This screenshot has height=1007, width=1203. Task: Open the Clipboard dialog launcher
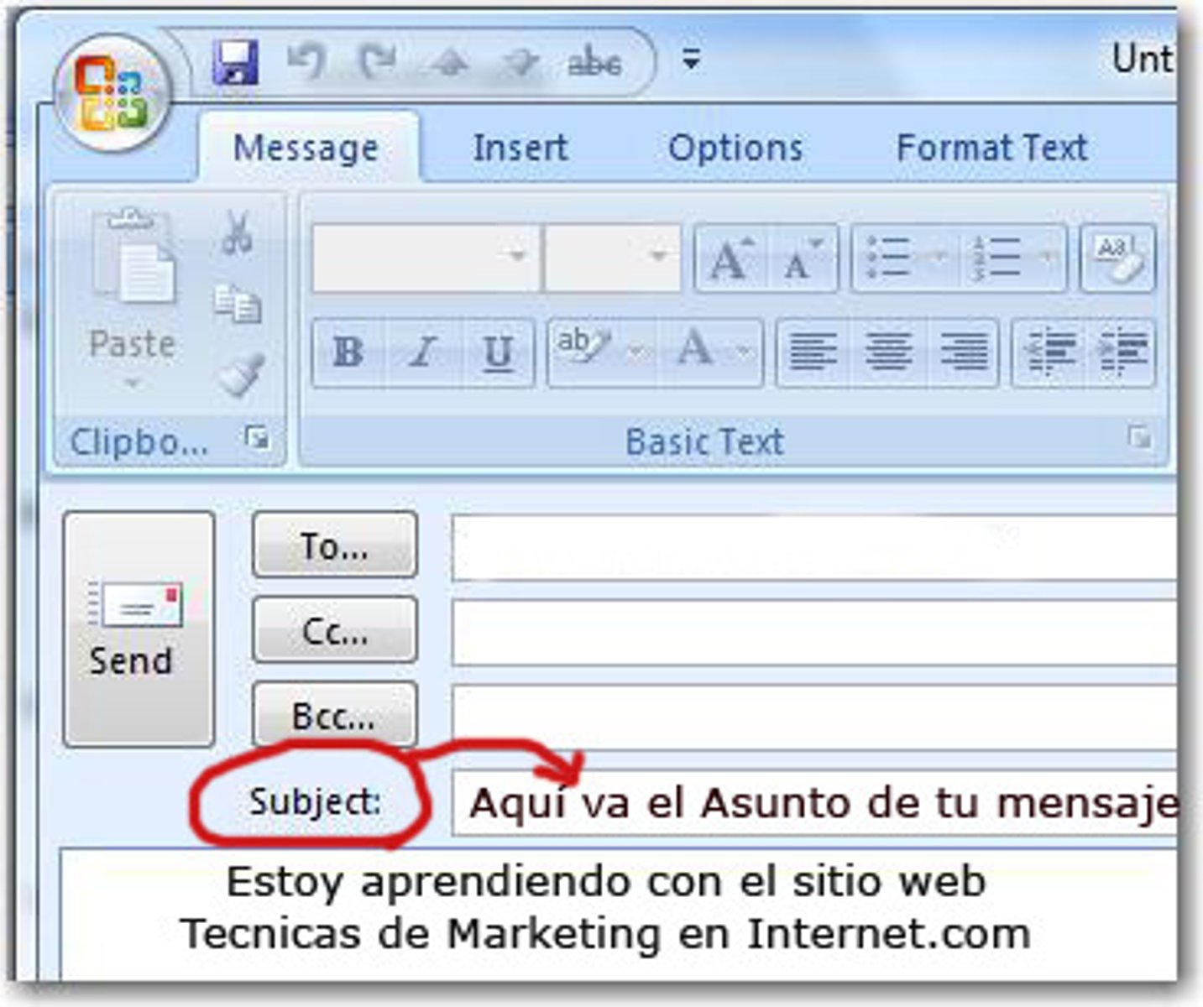257,437
